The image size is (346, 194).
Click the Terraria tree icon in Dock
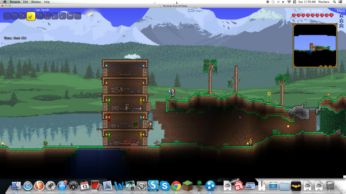(199, 186)
